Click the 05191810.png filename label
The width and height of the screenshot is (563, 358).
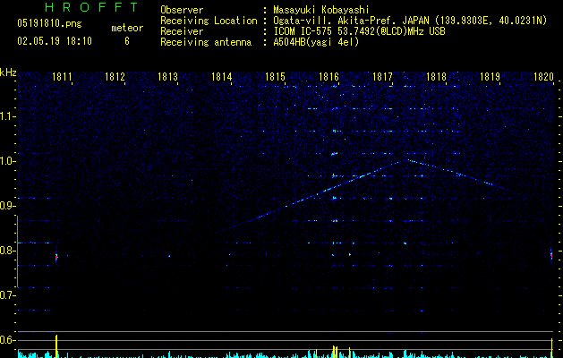49,23
